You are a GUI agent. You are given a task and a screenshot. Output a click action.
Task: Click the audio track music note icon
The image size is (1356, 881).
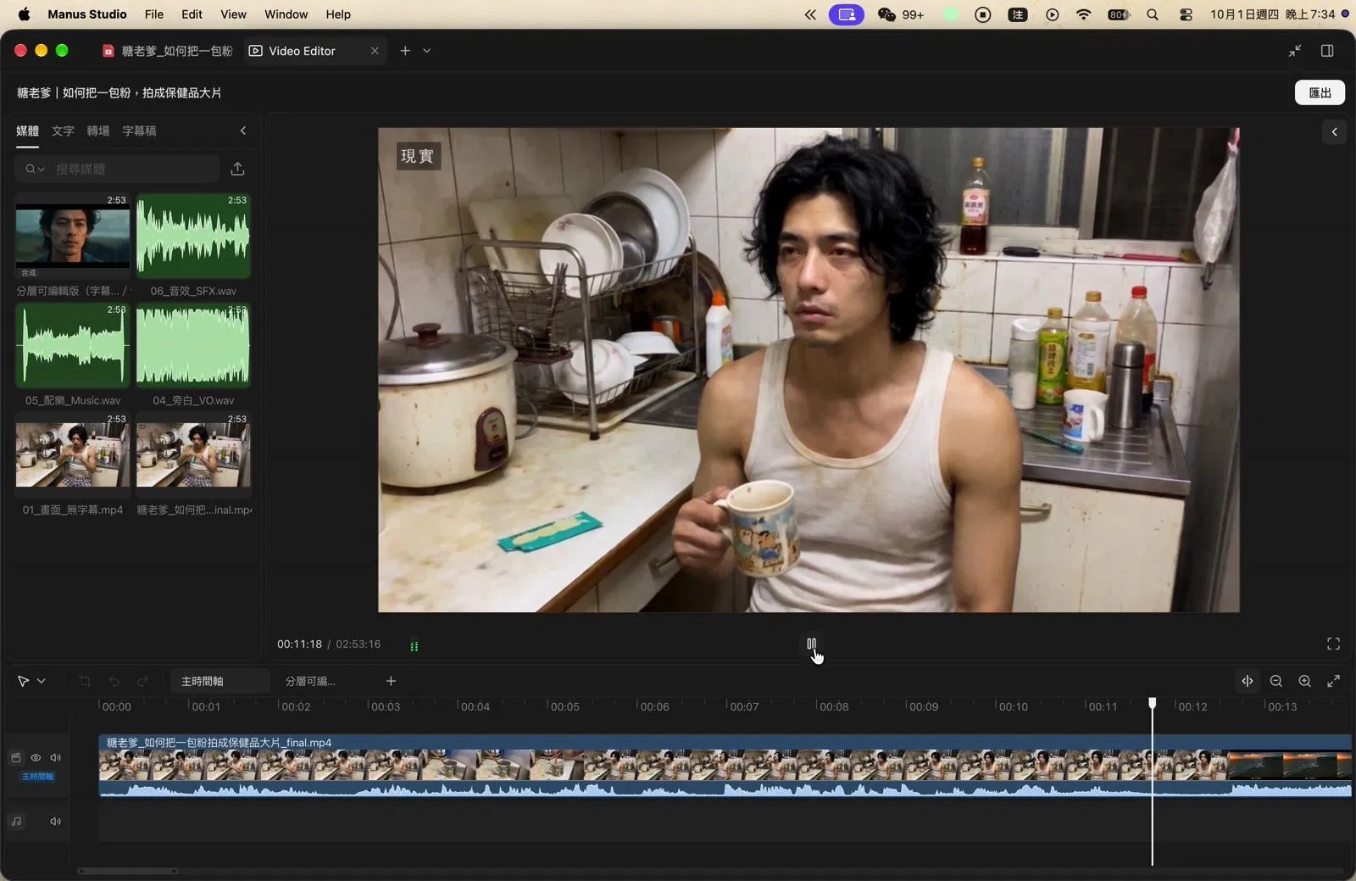[x=16, y=822]
